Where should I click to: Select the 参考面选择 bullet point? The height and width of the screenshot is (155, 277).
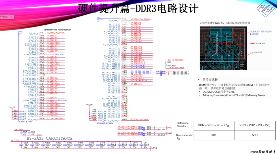coord(210,80)
